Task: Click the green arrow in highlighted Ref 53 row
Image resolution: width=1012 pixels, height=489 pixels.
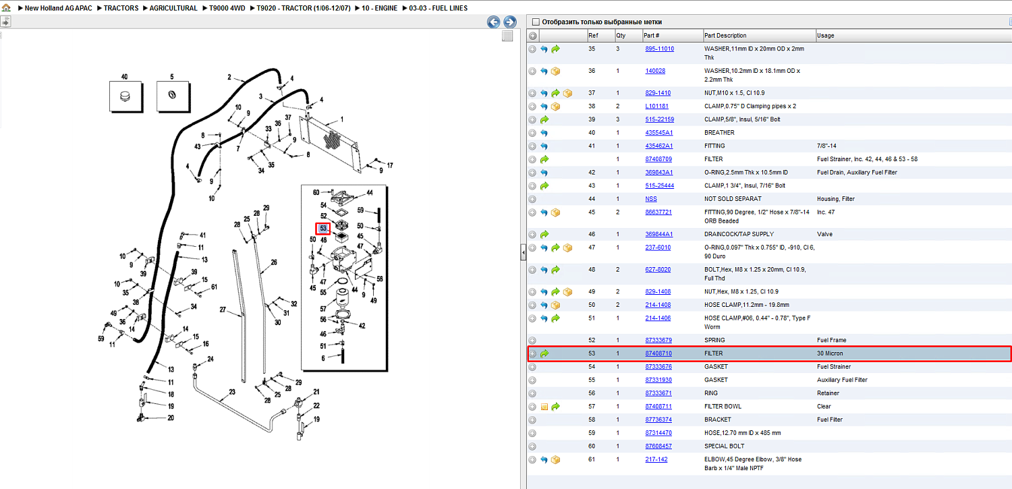Action: [544, 353]
